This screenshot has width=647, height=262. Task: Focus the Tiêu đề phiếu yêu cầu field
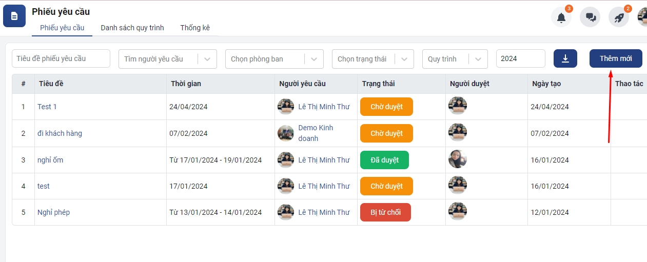(x=61, y=58)
